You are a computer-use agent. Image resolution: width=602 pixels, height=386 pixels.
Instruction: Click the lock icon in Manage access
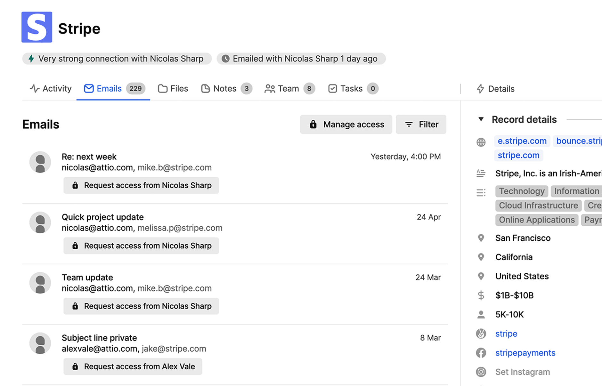click(x=313, y=124)
